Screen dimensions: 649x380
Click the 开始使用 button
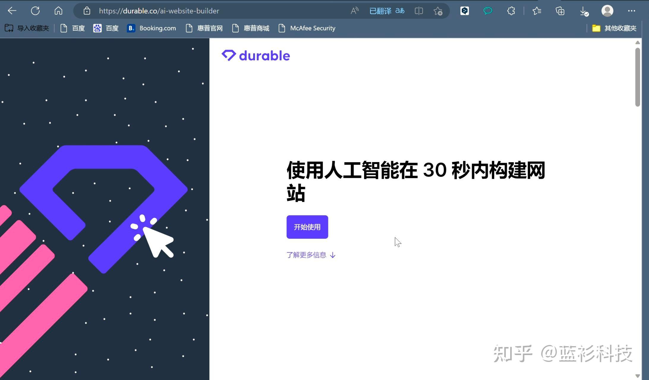click(x=307, y=227)
